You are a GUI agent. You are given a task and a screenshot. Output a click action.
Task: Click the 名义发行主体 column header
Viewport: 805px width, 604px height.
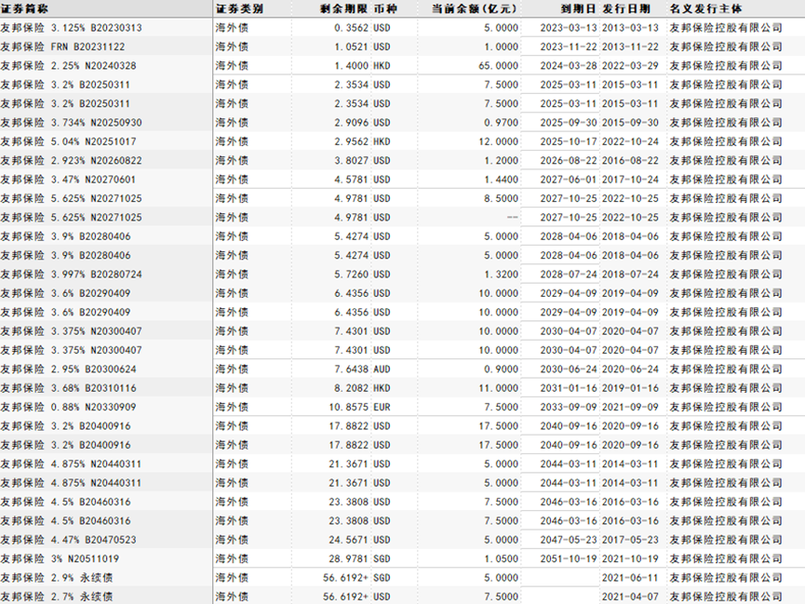point(705,8)
